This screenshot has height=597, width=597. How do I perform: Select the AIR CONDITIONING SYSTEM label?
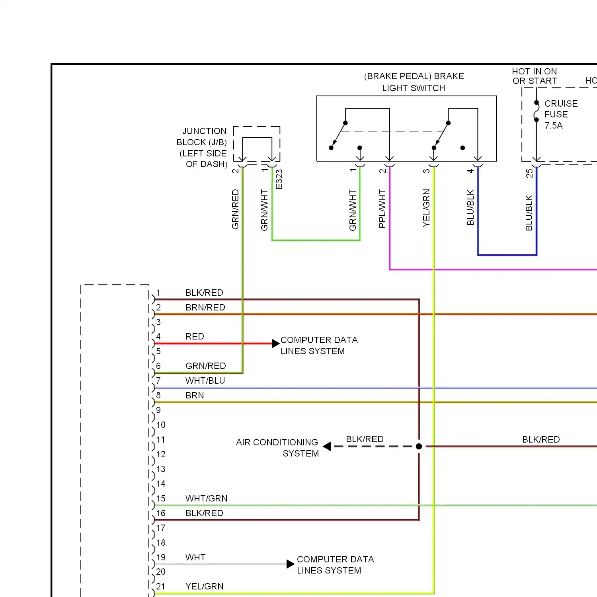277,448
